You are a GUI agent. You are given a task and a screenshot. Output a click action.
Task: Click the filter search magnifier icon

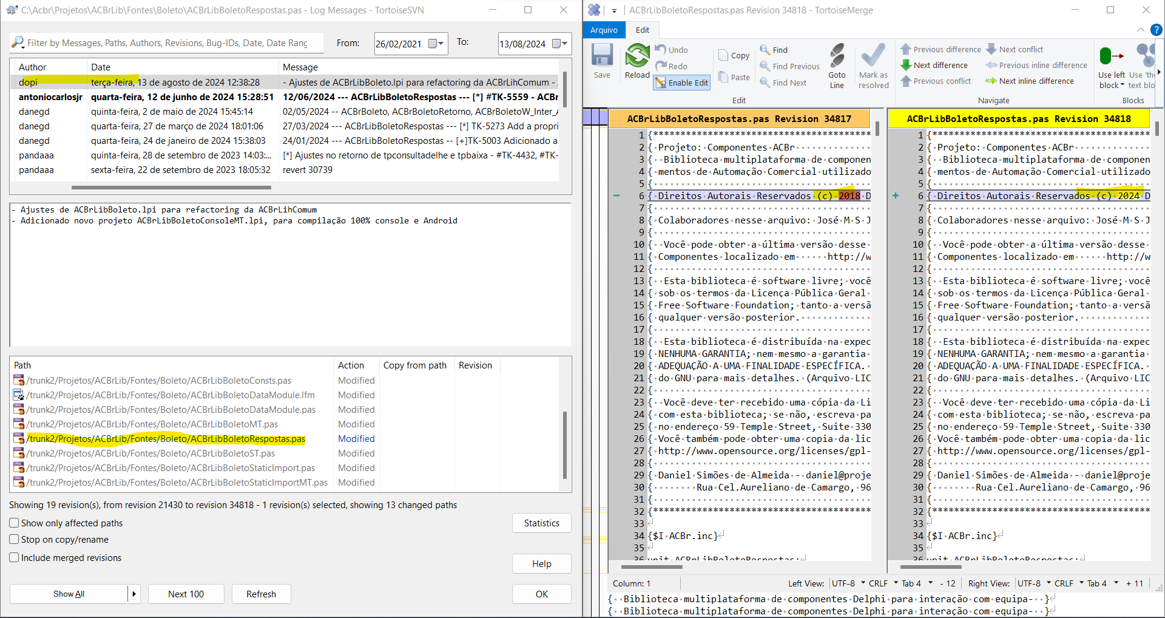[x=18, y=42]
